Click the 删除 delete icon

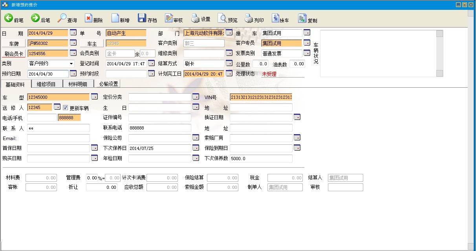pyautogui.click(x=89, y=18)
